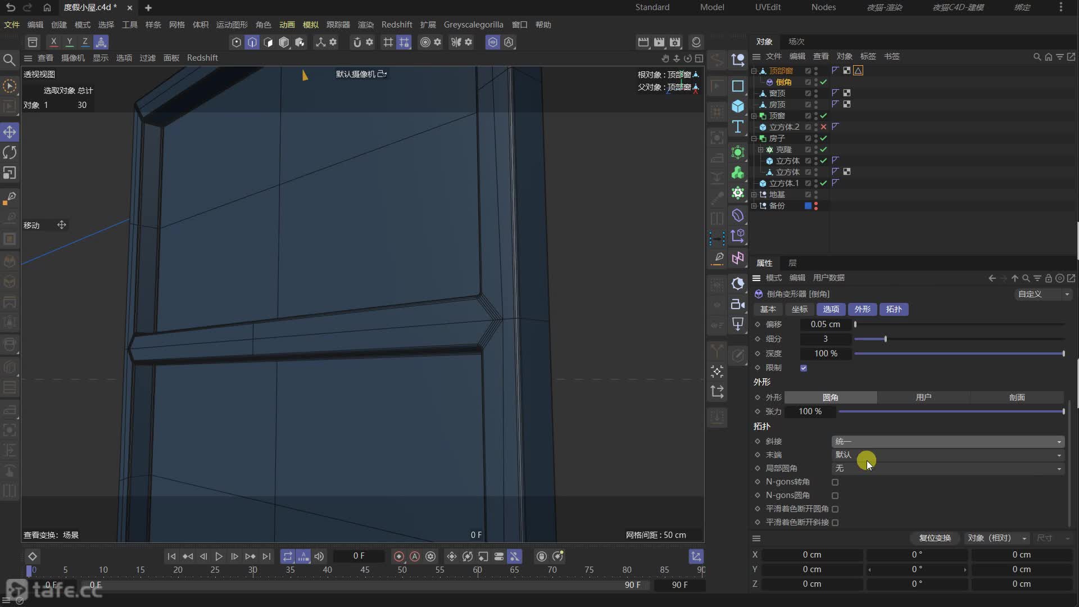The height and width of the screenshot is (607, 1079).
Task: Toggle visibility dots of 备份 object
Action: point(816,206)
